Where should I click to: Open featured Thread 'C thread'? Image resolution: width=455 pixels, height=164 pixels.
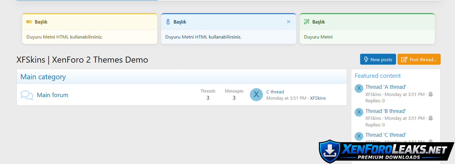tap(386, 135)
